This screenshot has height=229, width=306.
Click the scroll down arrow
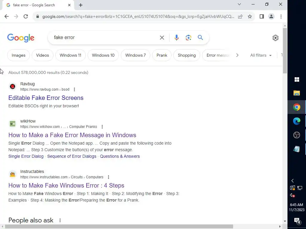pyautogui.click(x=285, y=221)
